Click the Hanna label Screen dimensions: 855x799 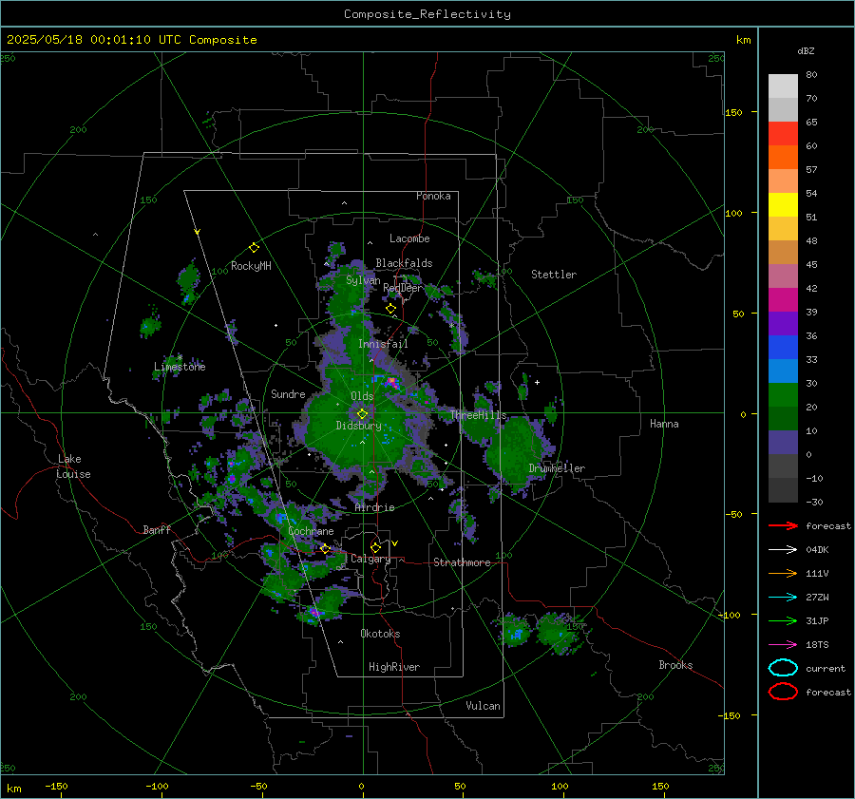(664, 424)
